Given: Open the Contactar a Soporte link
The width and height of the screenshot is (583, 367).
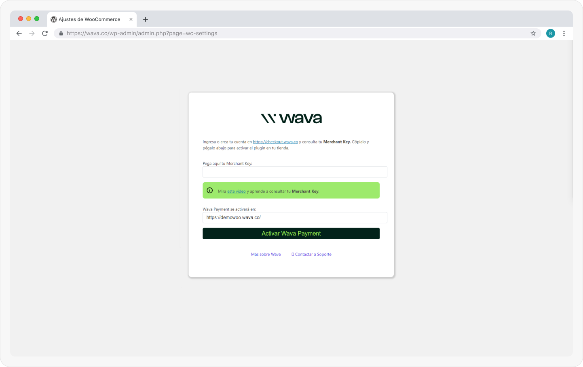Looking at the screenshot, I should [x=311, y=255].
